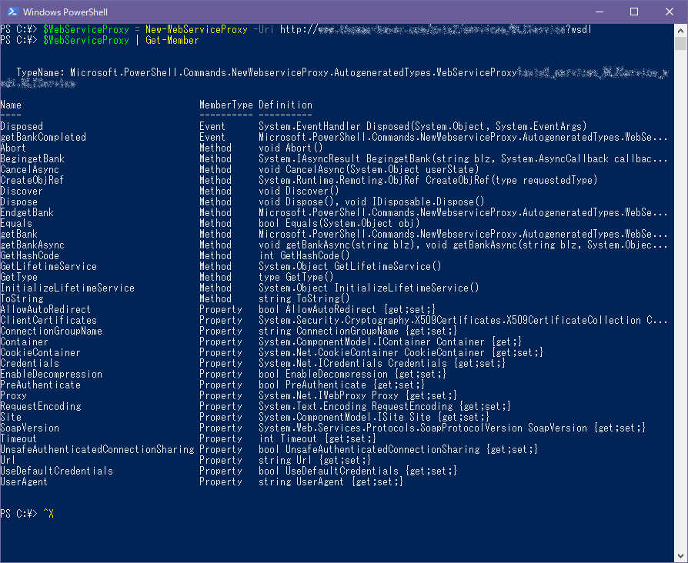Click the Site property name

(11, 417)
